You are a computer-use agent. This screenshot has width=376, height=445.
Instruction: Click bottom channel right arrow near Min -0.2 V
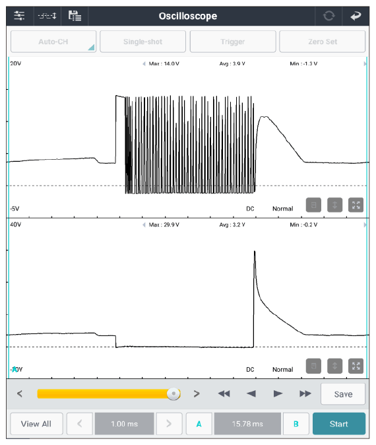coord(365,224)
